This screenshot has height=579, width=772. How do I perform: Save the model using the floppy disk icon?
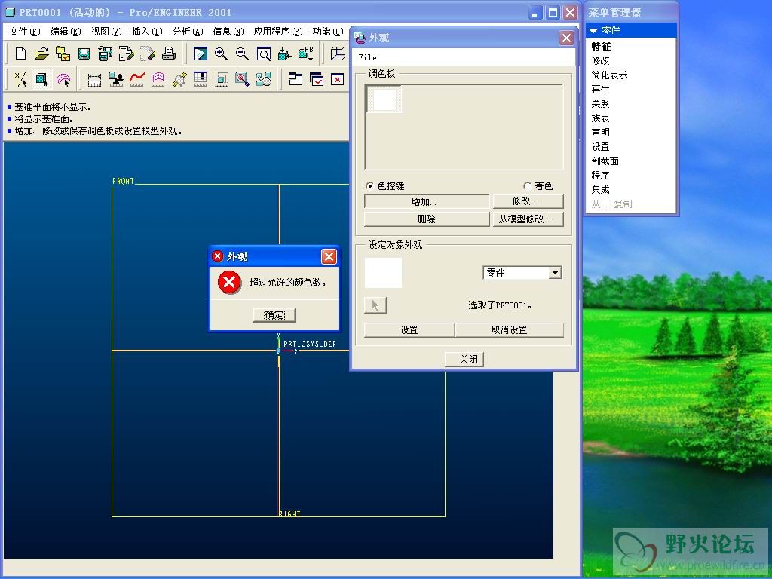(x=84, y=54)
